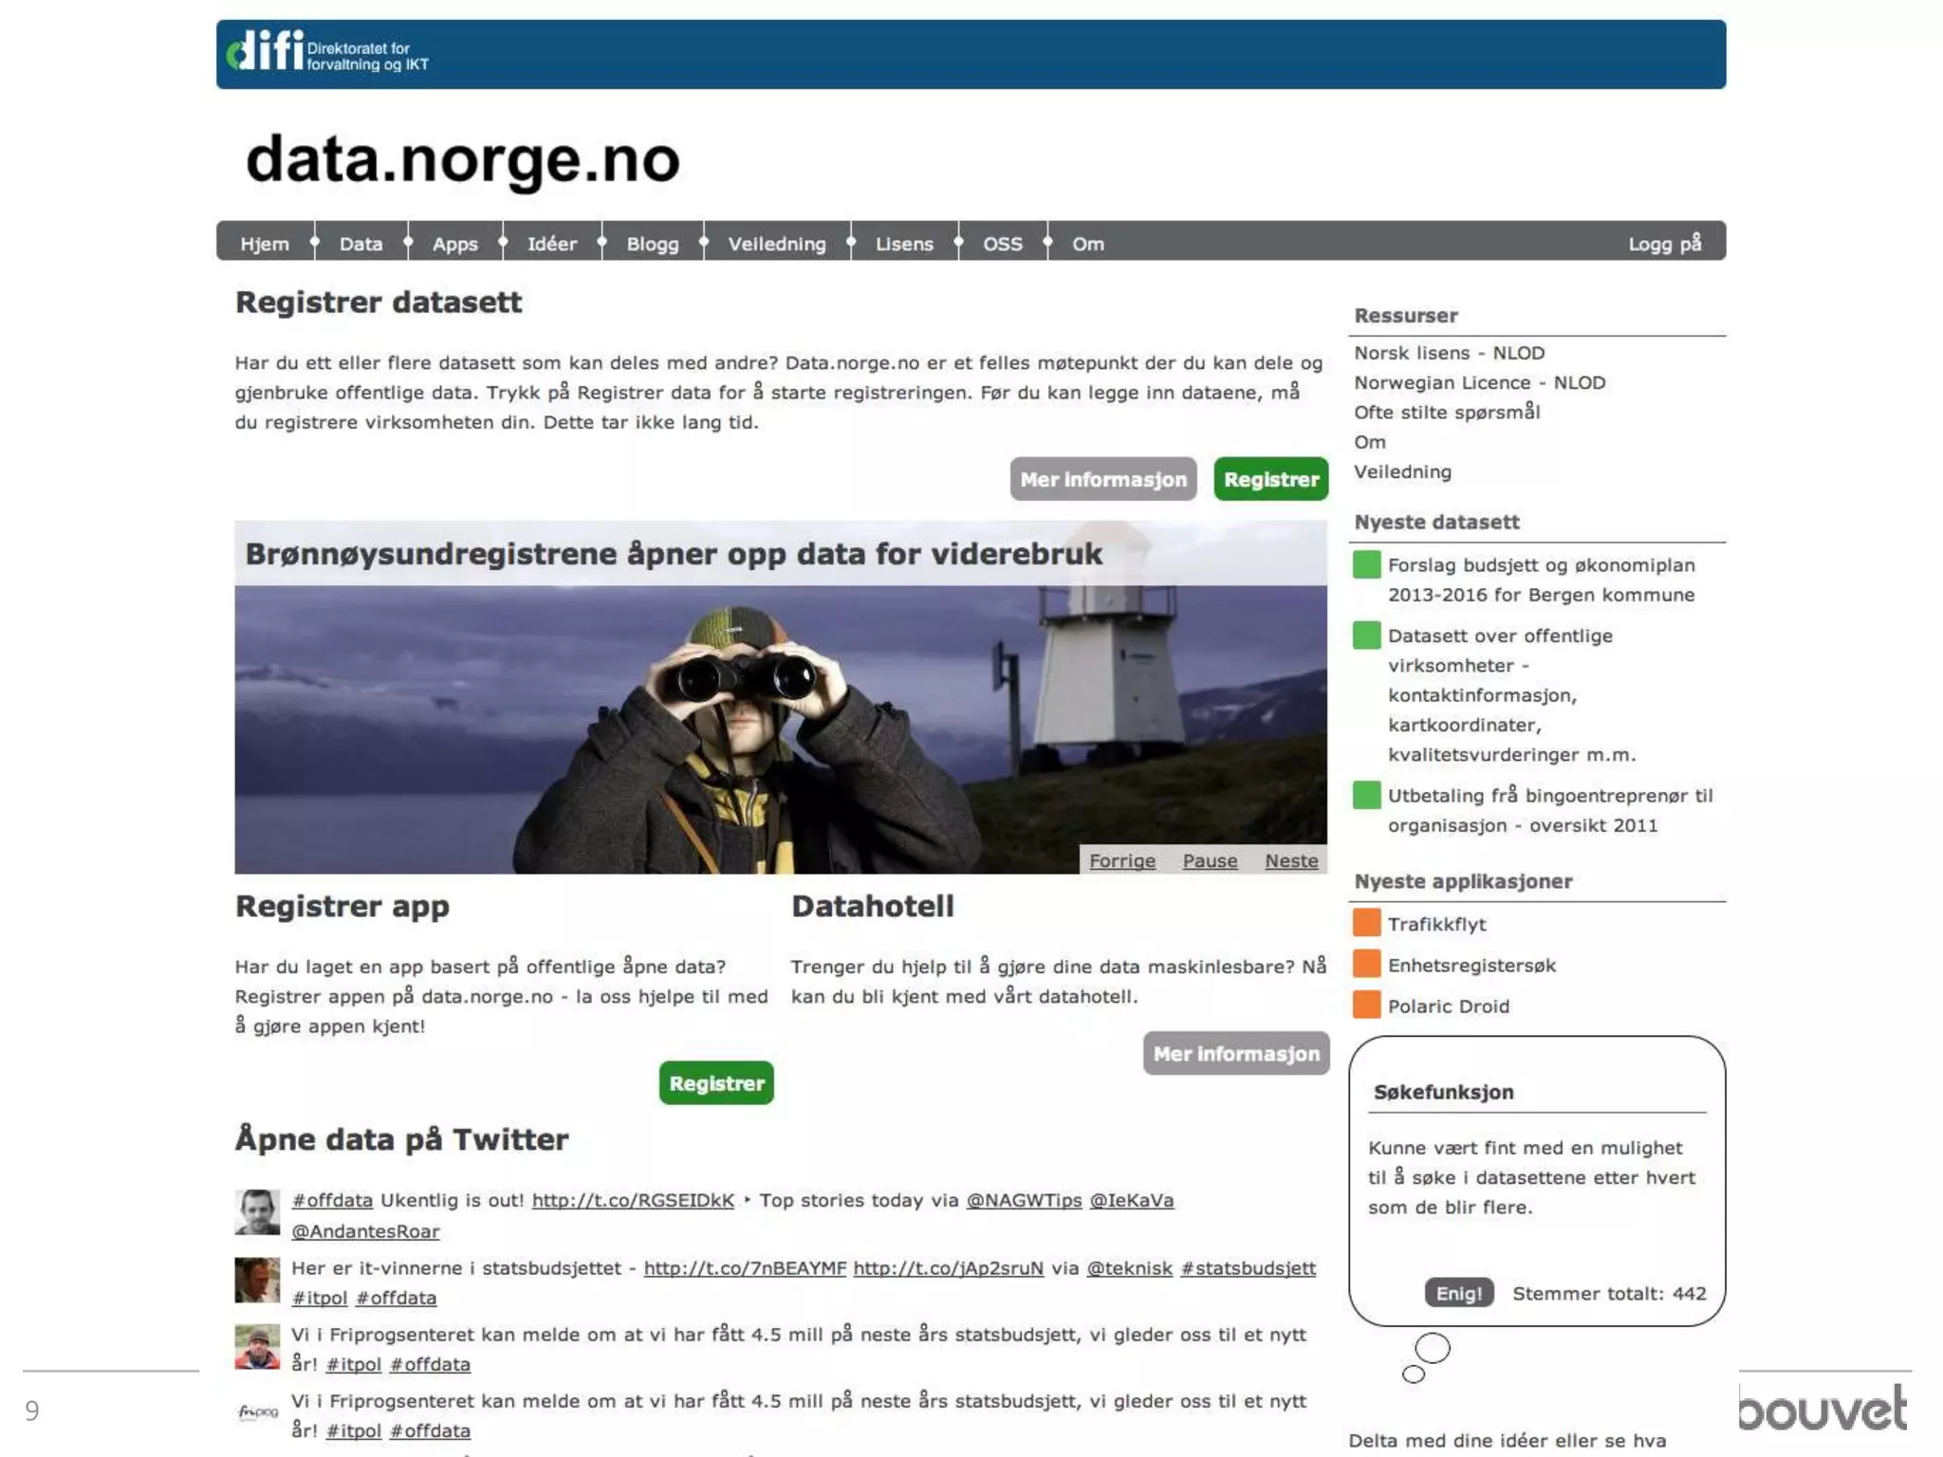Click Om in the navigation bar
Image resolution: width=1943 pixels, height=1457 pixels.
1088,244
